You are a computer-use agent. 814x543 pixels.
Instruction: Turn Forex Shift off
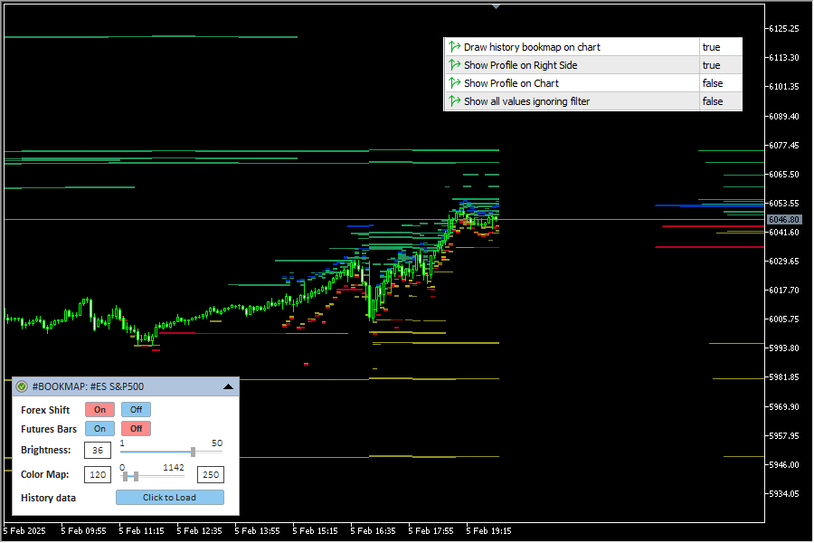tap(136, 410)
